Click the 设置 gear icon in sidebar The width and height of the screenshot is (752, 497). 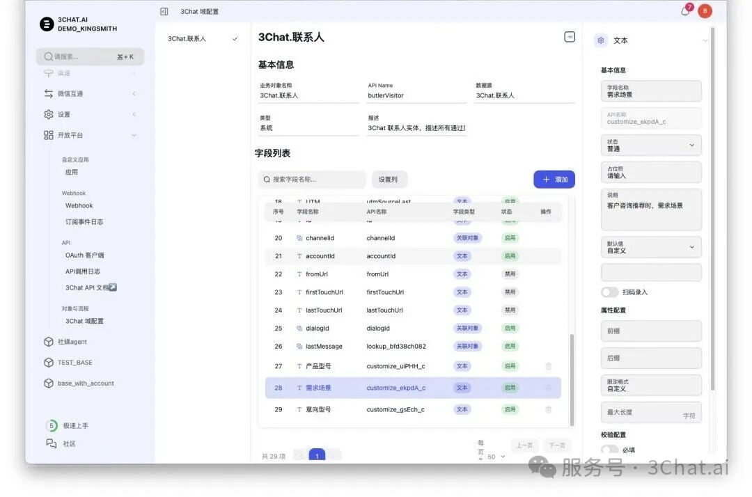[49, 115]
